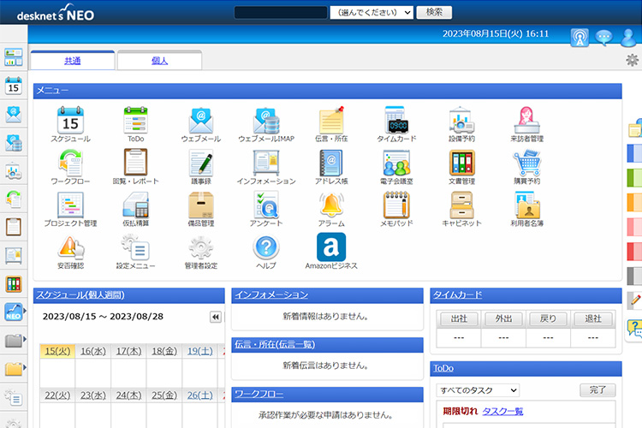Expand the search category dropdown (選んでください)
Screen dimensions: 642x428
[371, 13]
